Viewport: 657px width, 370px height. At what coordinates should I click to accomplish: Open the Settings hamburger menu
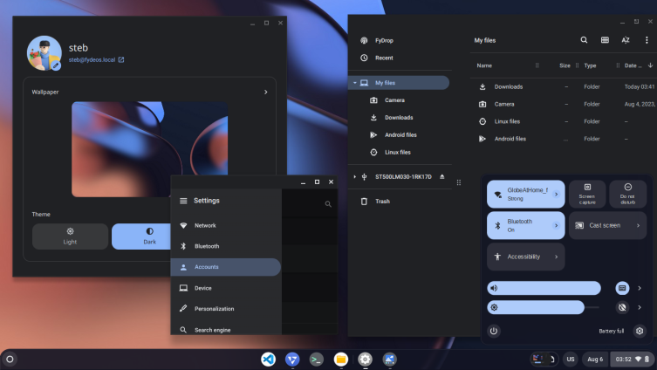pos(183,201)
